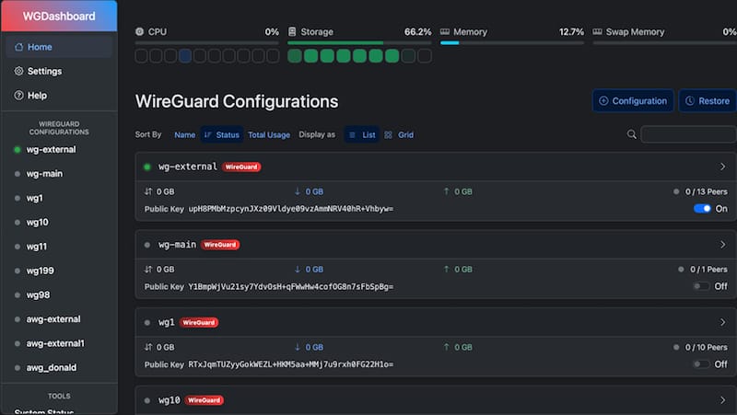
Task: Expand wg-external configuration chevron
Action: coord(721,167)
